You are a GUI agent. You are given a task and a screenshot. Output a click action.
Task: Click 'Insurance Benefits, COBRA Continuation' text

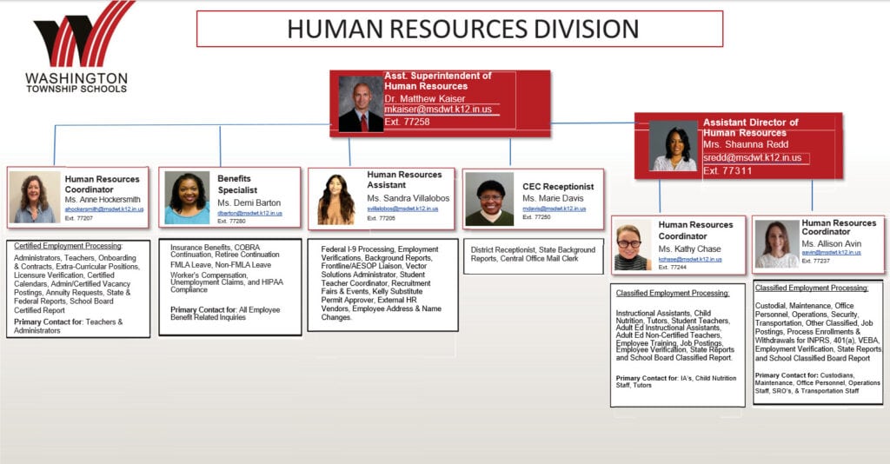(225, 251)
